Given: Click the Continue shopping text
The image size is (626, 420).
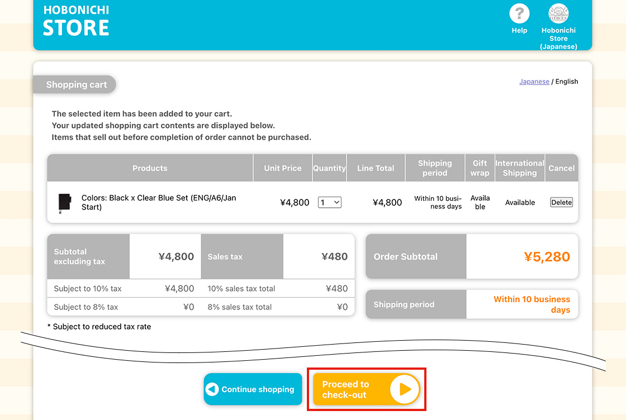Looking at the screenshot, I should (x=258, y=389).
